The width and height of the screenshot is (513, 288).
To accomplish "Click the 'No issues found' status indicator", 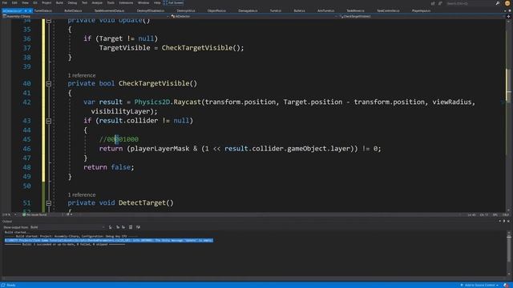I will [34, 214].
